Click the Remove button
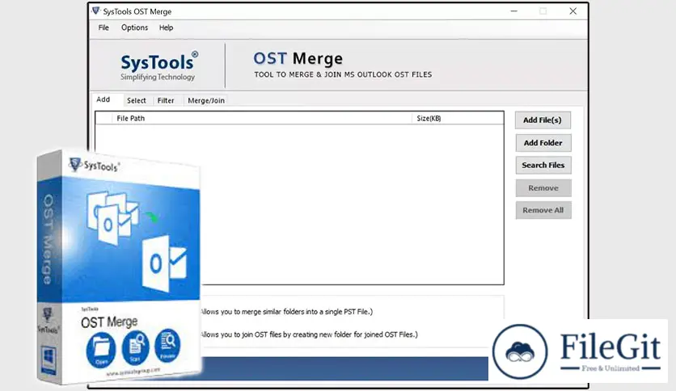 tap(543, 188)
